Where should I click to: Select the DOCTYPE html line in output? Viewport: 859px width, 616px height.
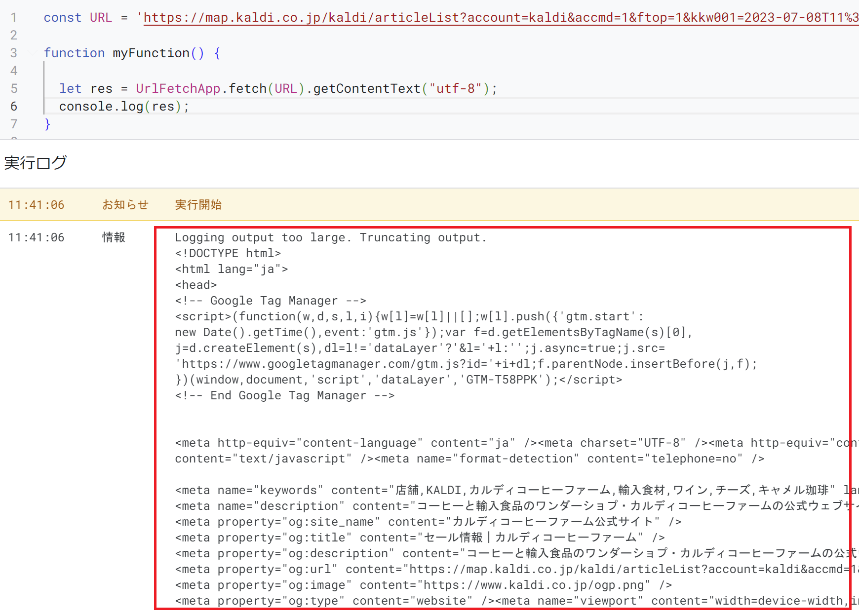(228, 253)
